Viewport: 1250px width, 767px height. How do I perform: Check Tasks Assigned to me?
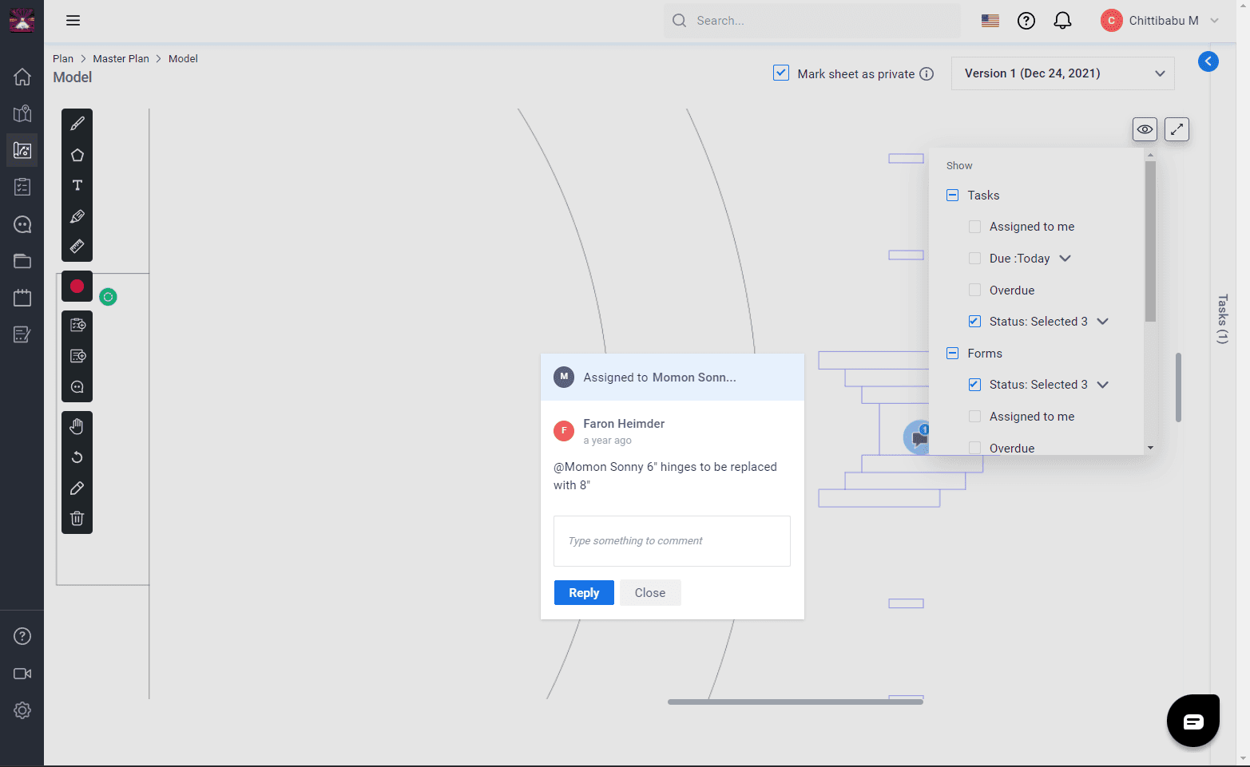[974, 227]
